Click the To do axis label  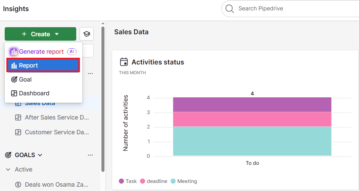[252, 163]
